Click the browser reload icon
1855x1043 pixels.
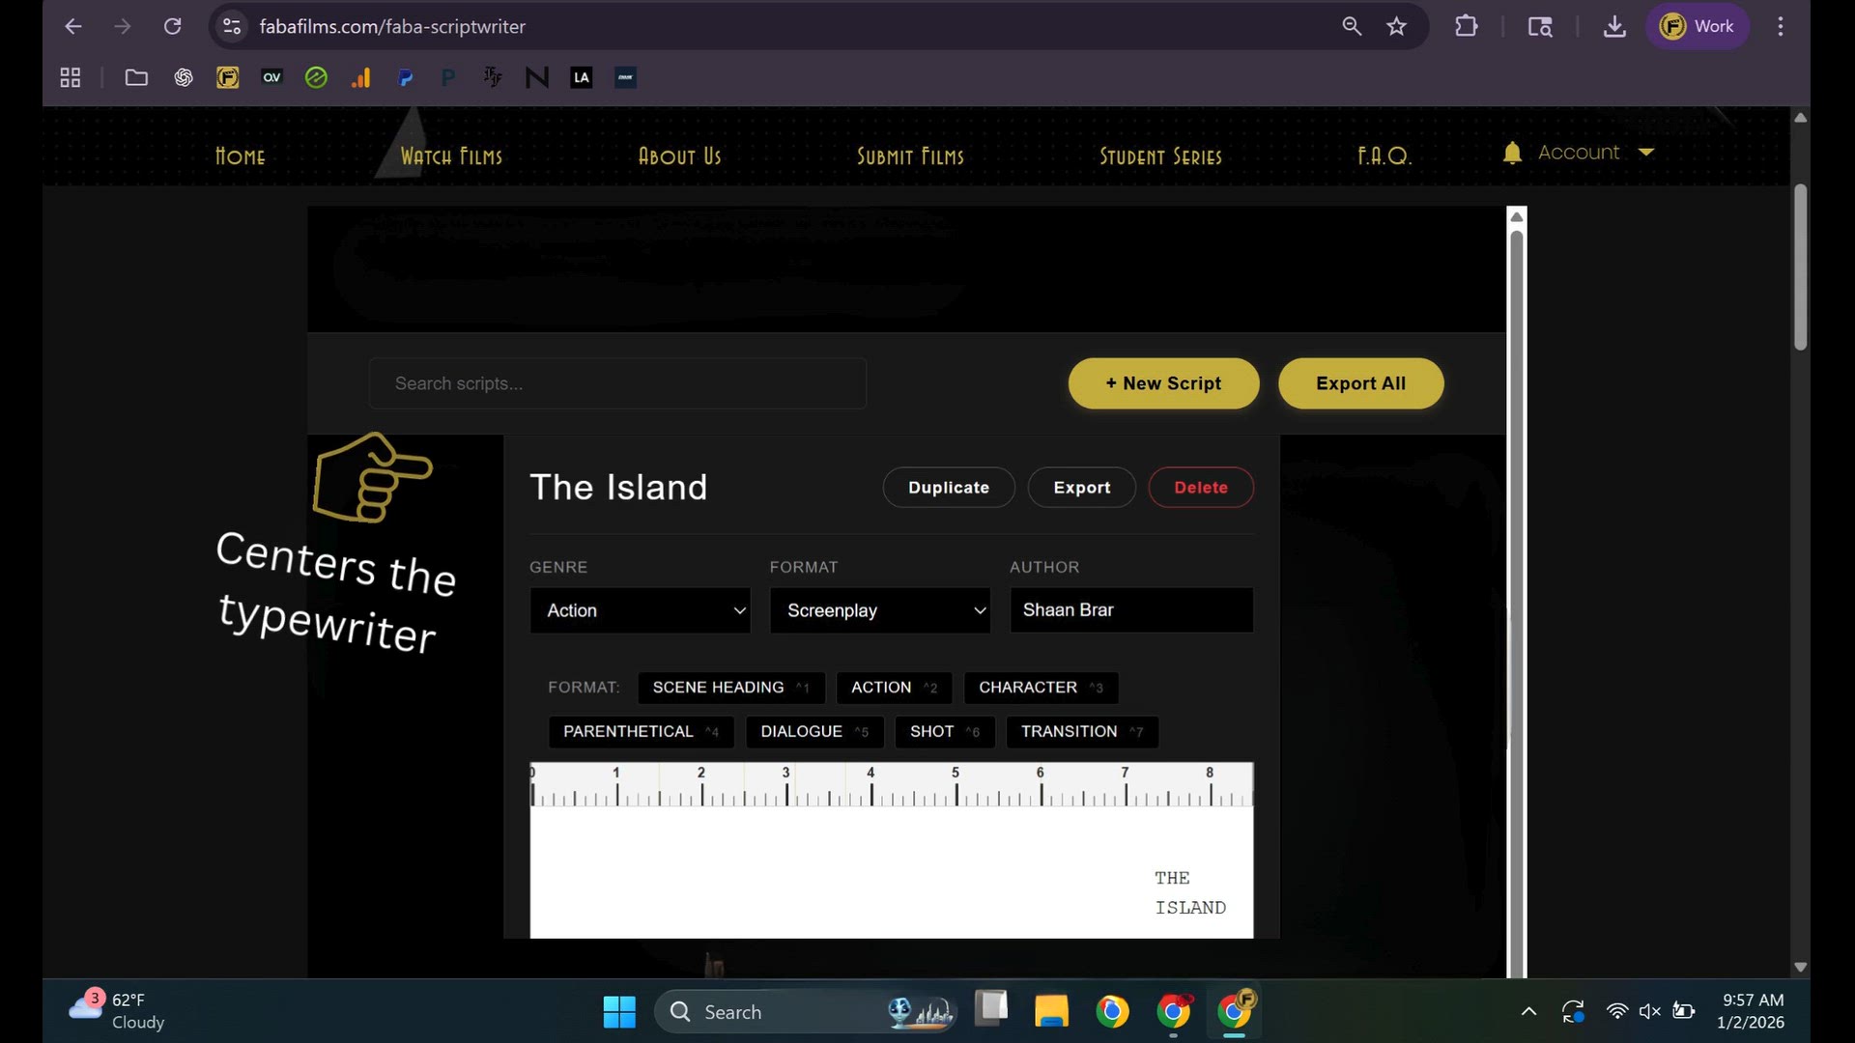(x=173, y=27)
